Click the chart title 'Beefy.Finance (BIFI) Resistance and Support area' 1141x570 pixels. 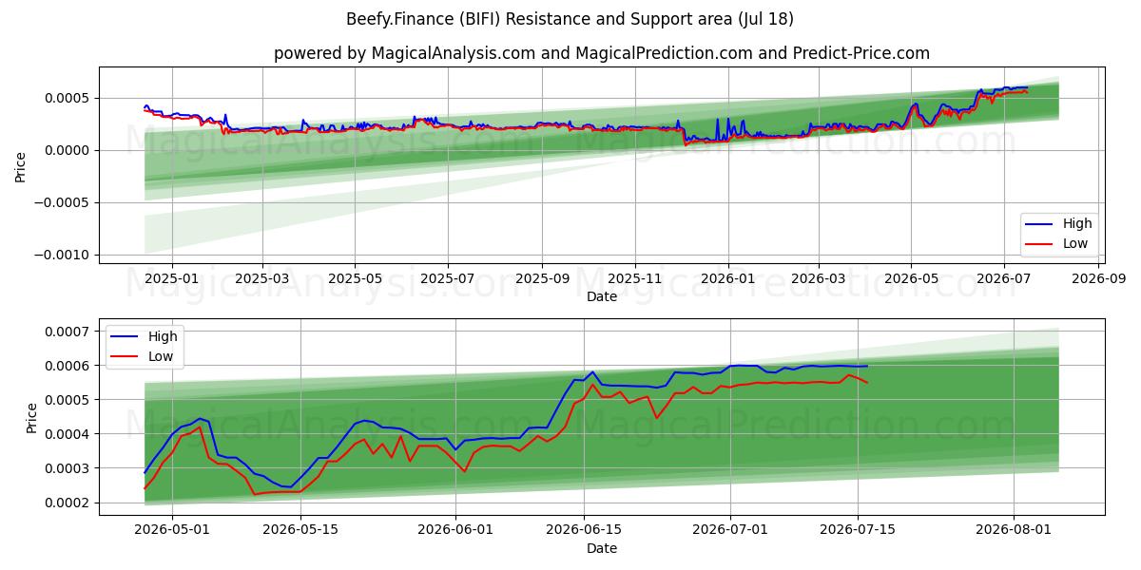(x=571, y=19)
